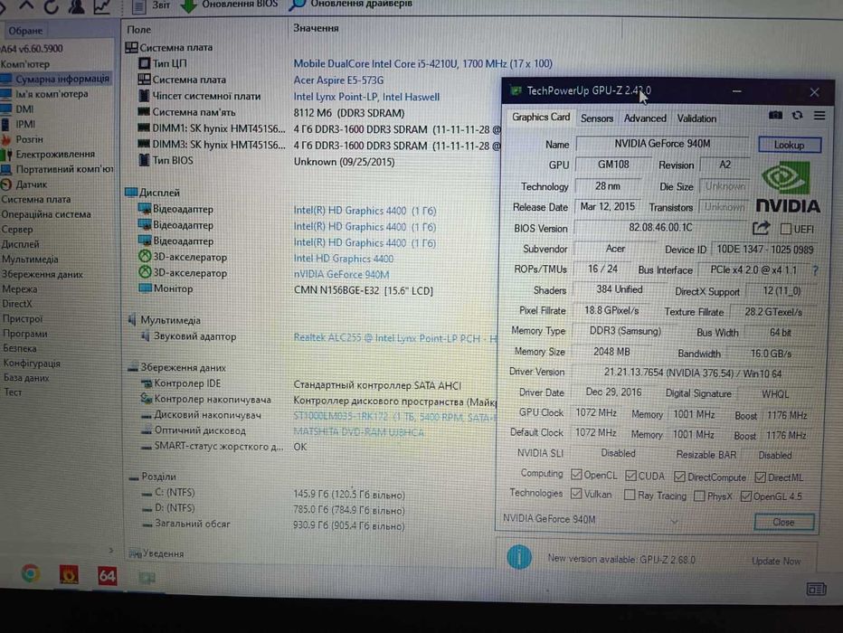Open Intel Core i5-4210U CPU link
Viewport: 843px width, 633px height.
click(422, 63)
